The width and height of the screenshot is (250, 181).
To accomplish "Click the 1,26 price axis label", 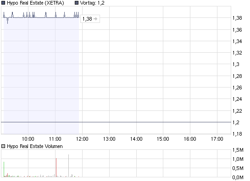I will point(237,88).
